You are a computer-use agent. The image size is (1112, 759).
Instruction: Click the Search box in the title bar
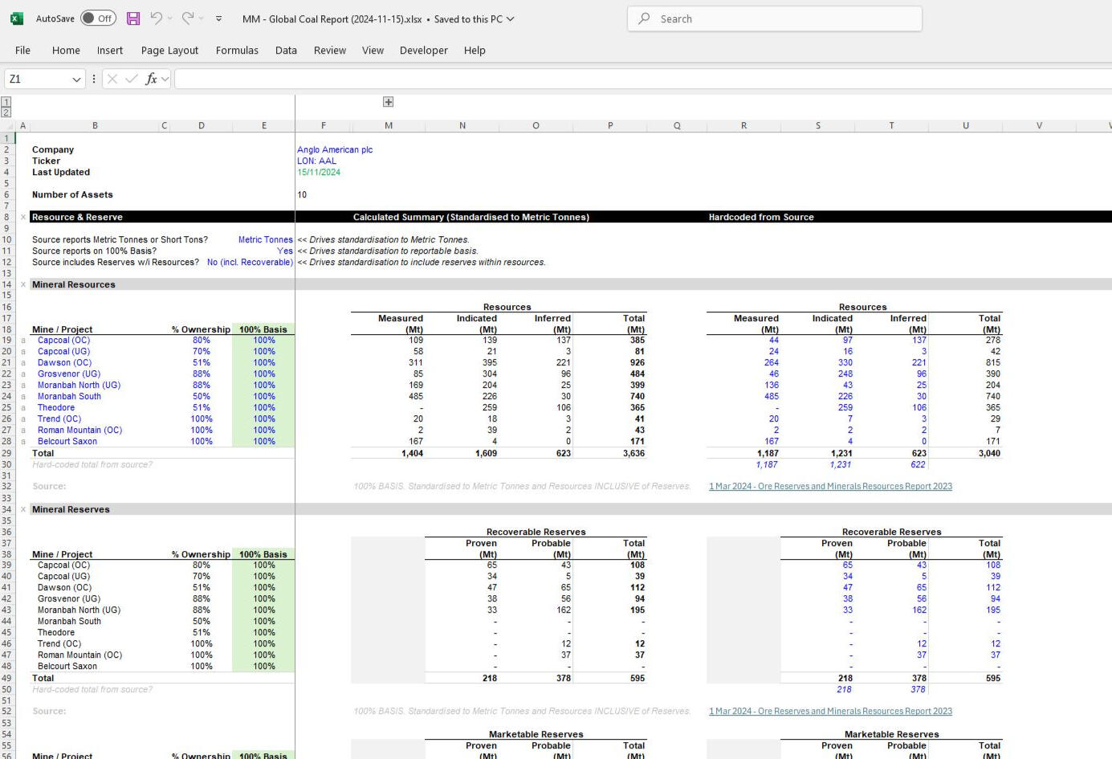point(775,18)
